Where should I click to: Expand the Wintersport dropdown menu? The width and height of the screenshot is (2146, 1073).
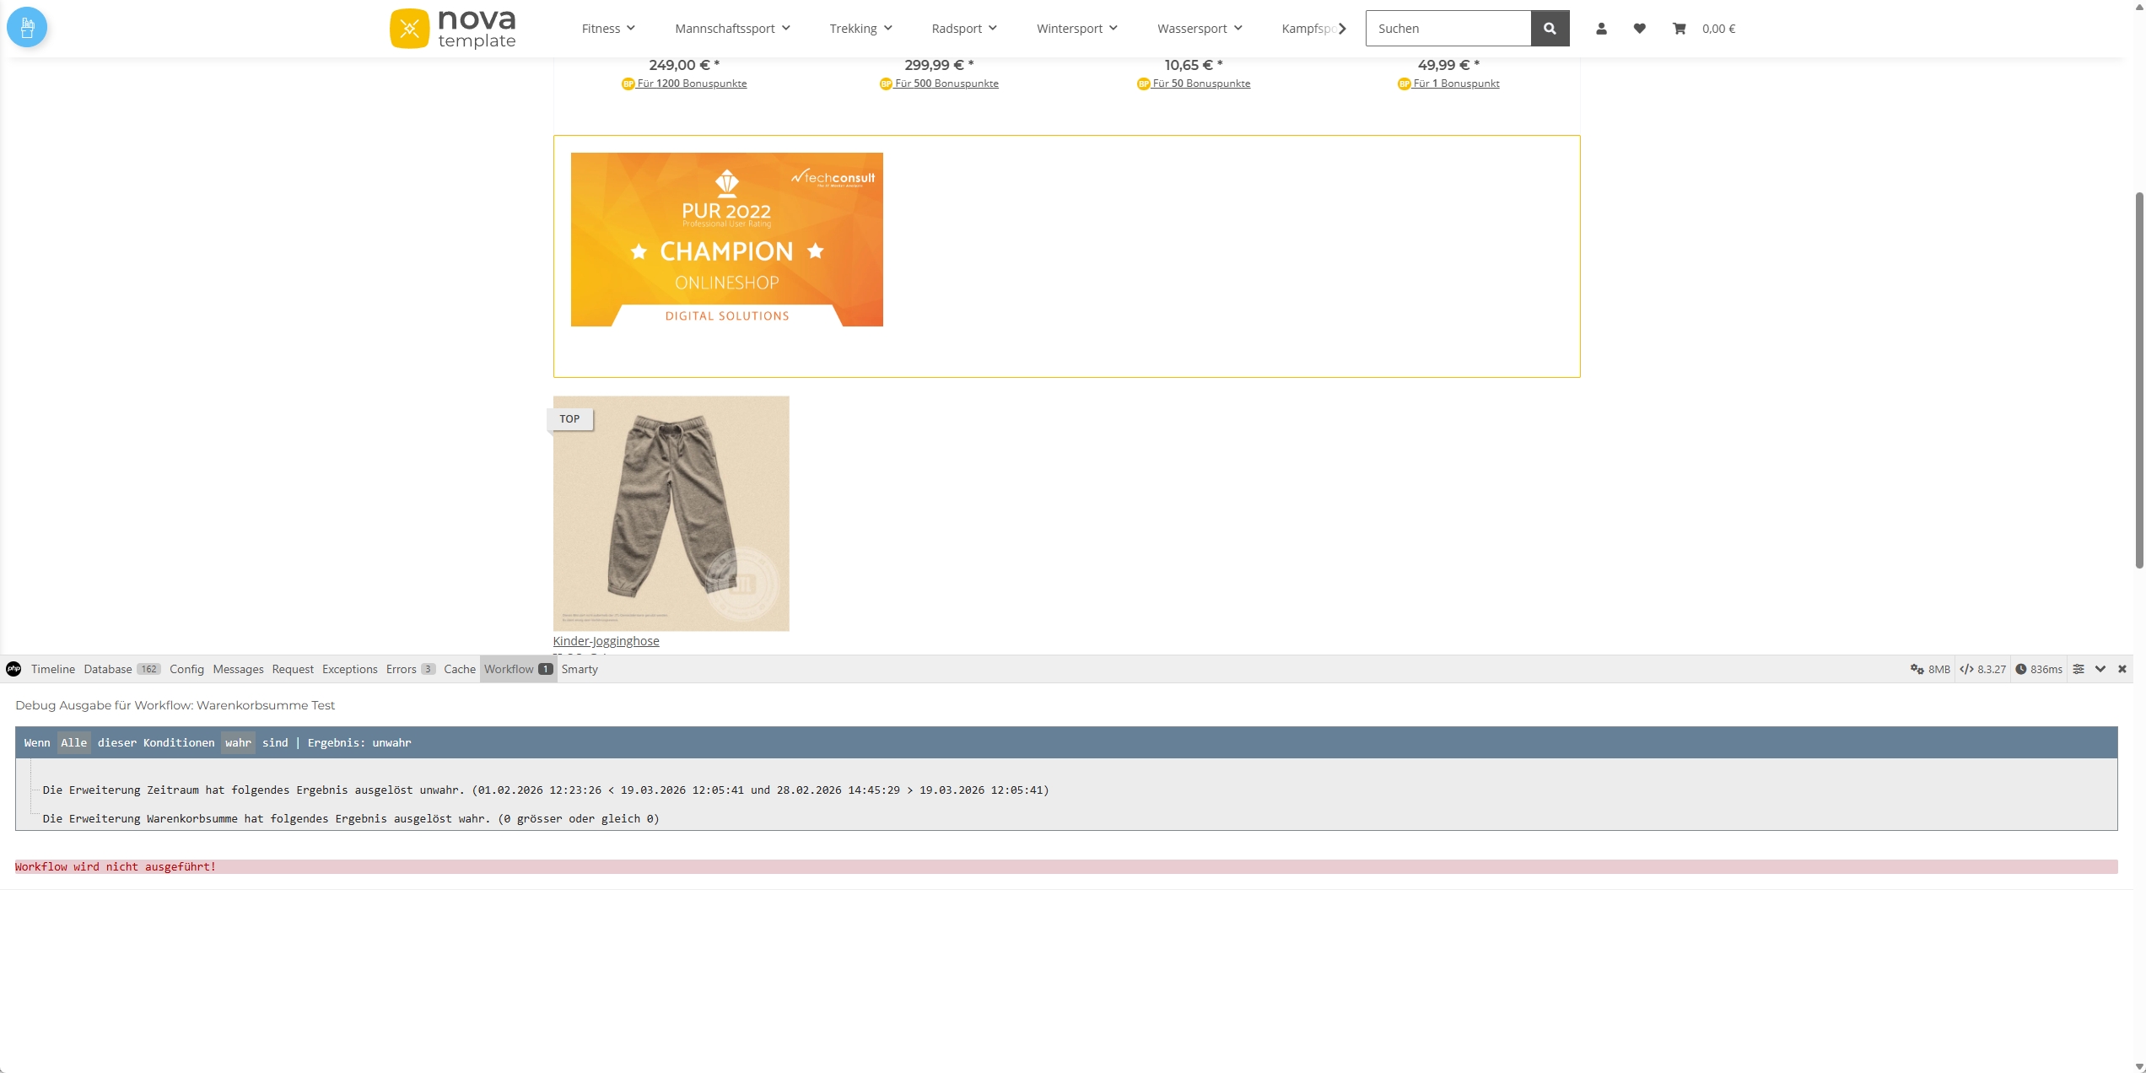pos(1076,28)
